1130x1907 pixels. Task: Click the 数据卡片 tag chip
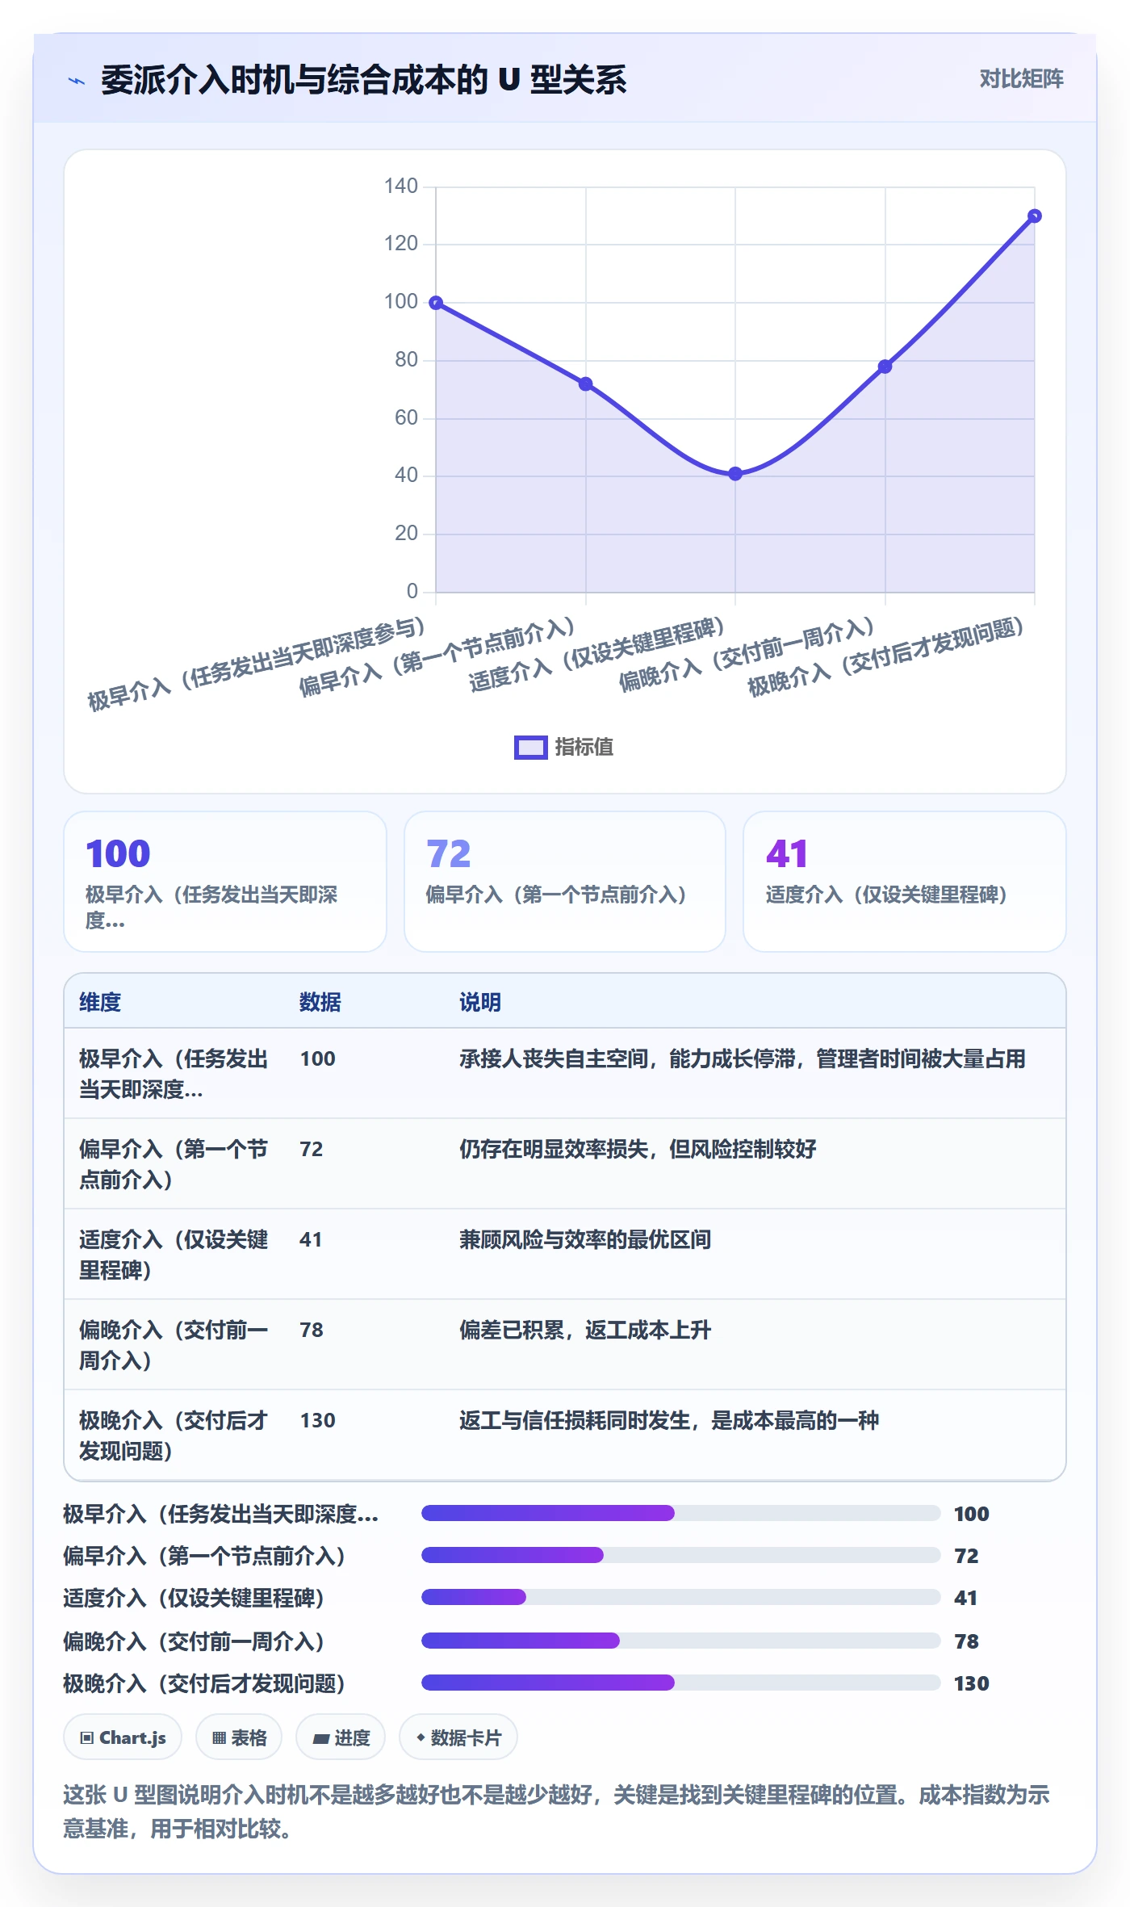click(x=458, y=1737)
